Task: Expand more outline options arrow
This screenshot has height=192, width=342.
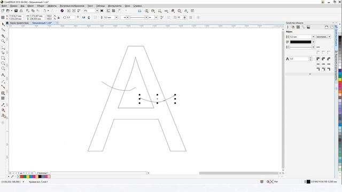Action: tap(310, 74)
